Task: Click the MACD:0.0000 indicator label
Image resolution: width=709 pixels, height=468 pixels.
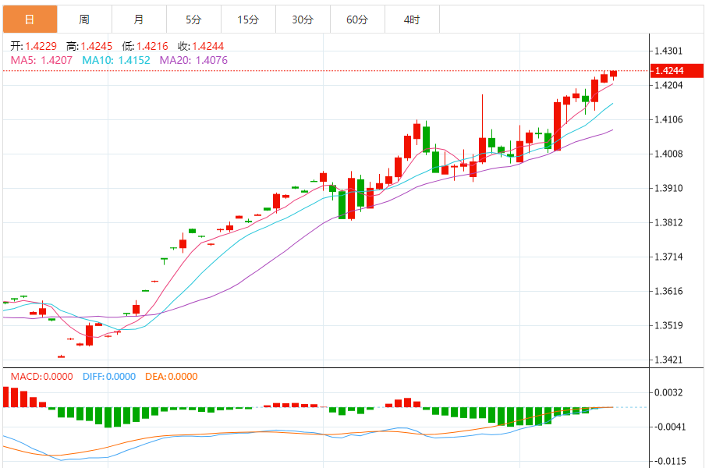Action: click(41, 377)
